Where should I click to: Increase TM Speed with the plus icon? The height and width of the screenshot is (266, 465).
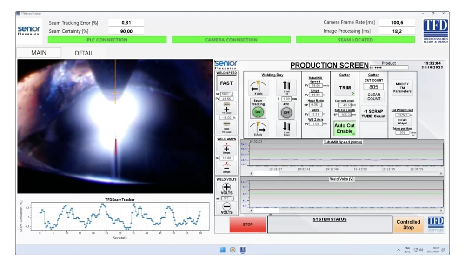226,108
